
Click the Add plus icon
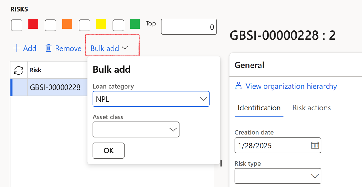click(x=17, y=48)
